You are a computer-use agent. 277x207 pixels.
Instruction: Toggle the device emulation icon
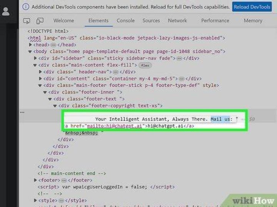coord(40,21)
